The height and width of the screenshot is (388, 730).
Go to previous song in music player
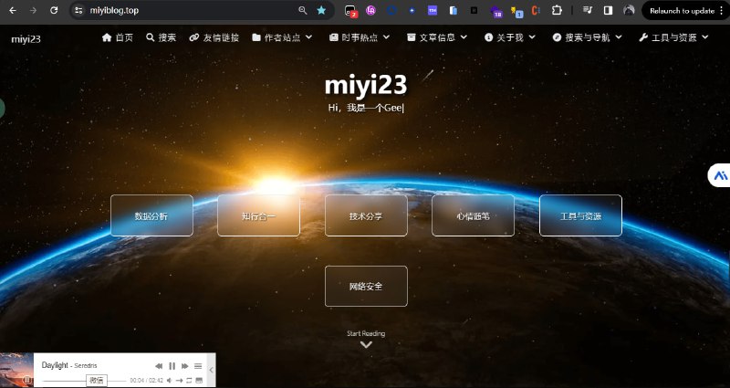click(x=159, y=366)
